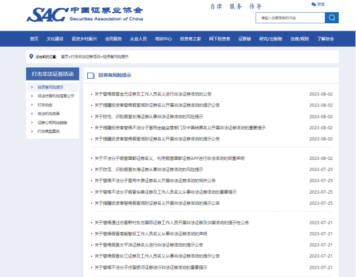Click the blue magnifier search button
The image size is (356, 277).
coord(332,18)
